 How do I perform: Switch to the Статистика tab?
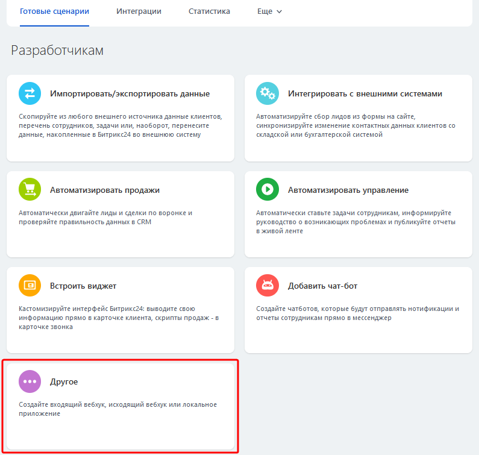(x=209, y=11)
